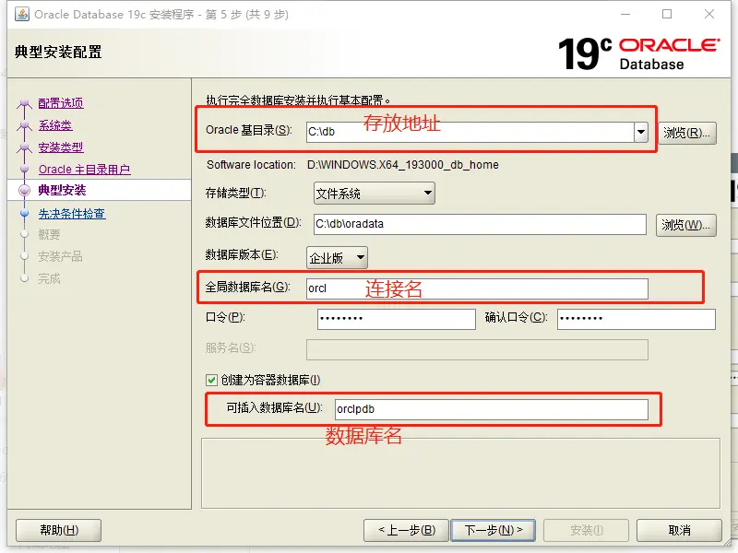
Task: Browse for Oracle base directory with 浏览(R)
Action: click(x=686, y=133)
